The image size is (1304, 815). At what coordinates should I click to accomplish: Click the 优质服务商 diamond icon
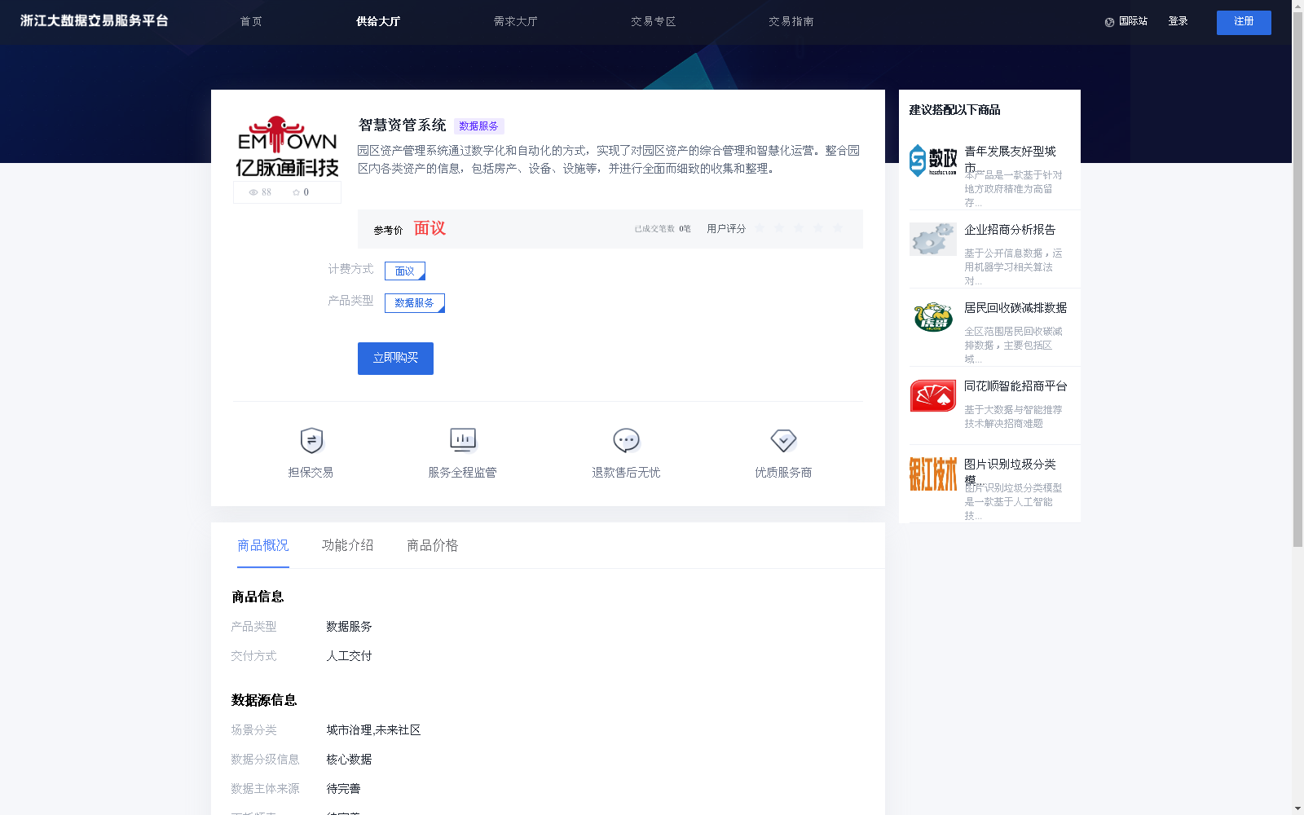783,440
